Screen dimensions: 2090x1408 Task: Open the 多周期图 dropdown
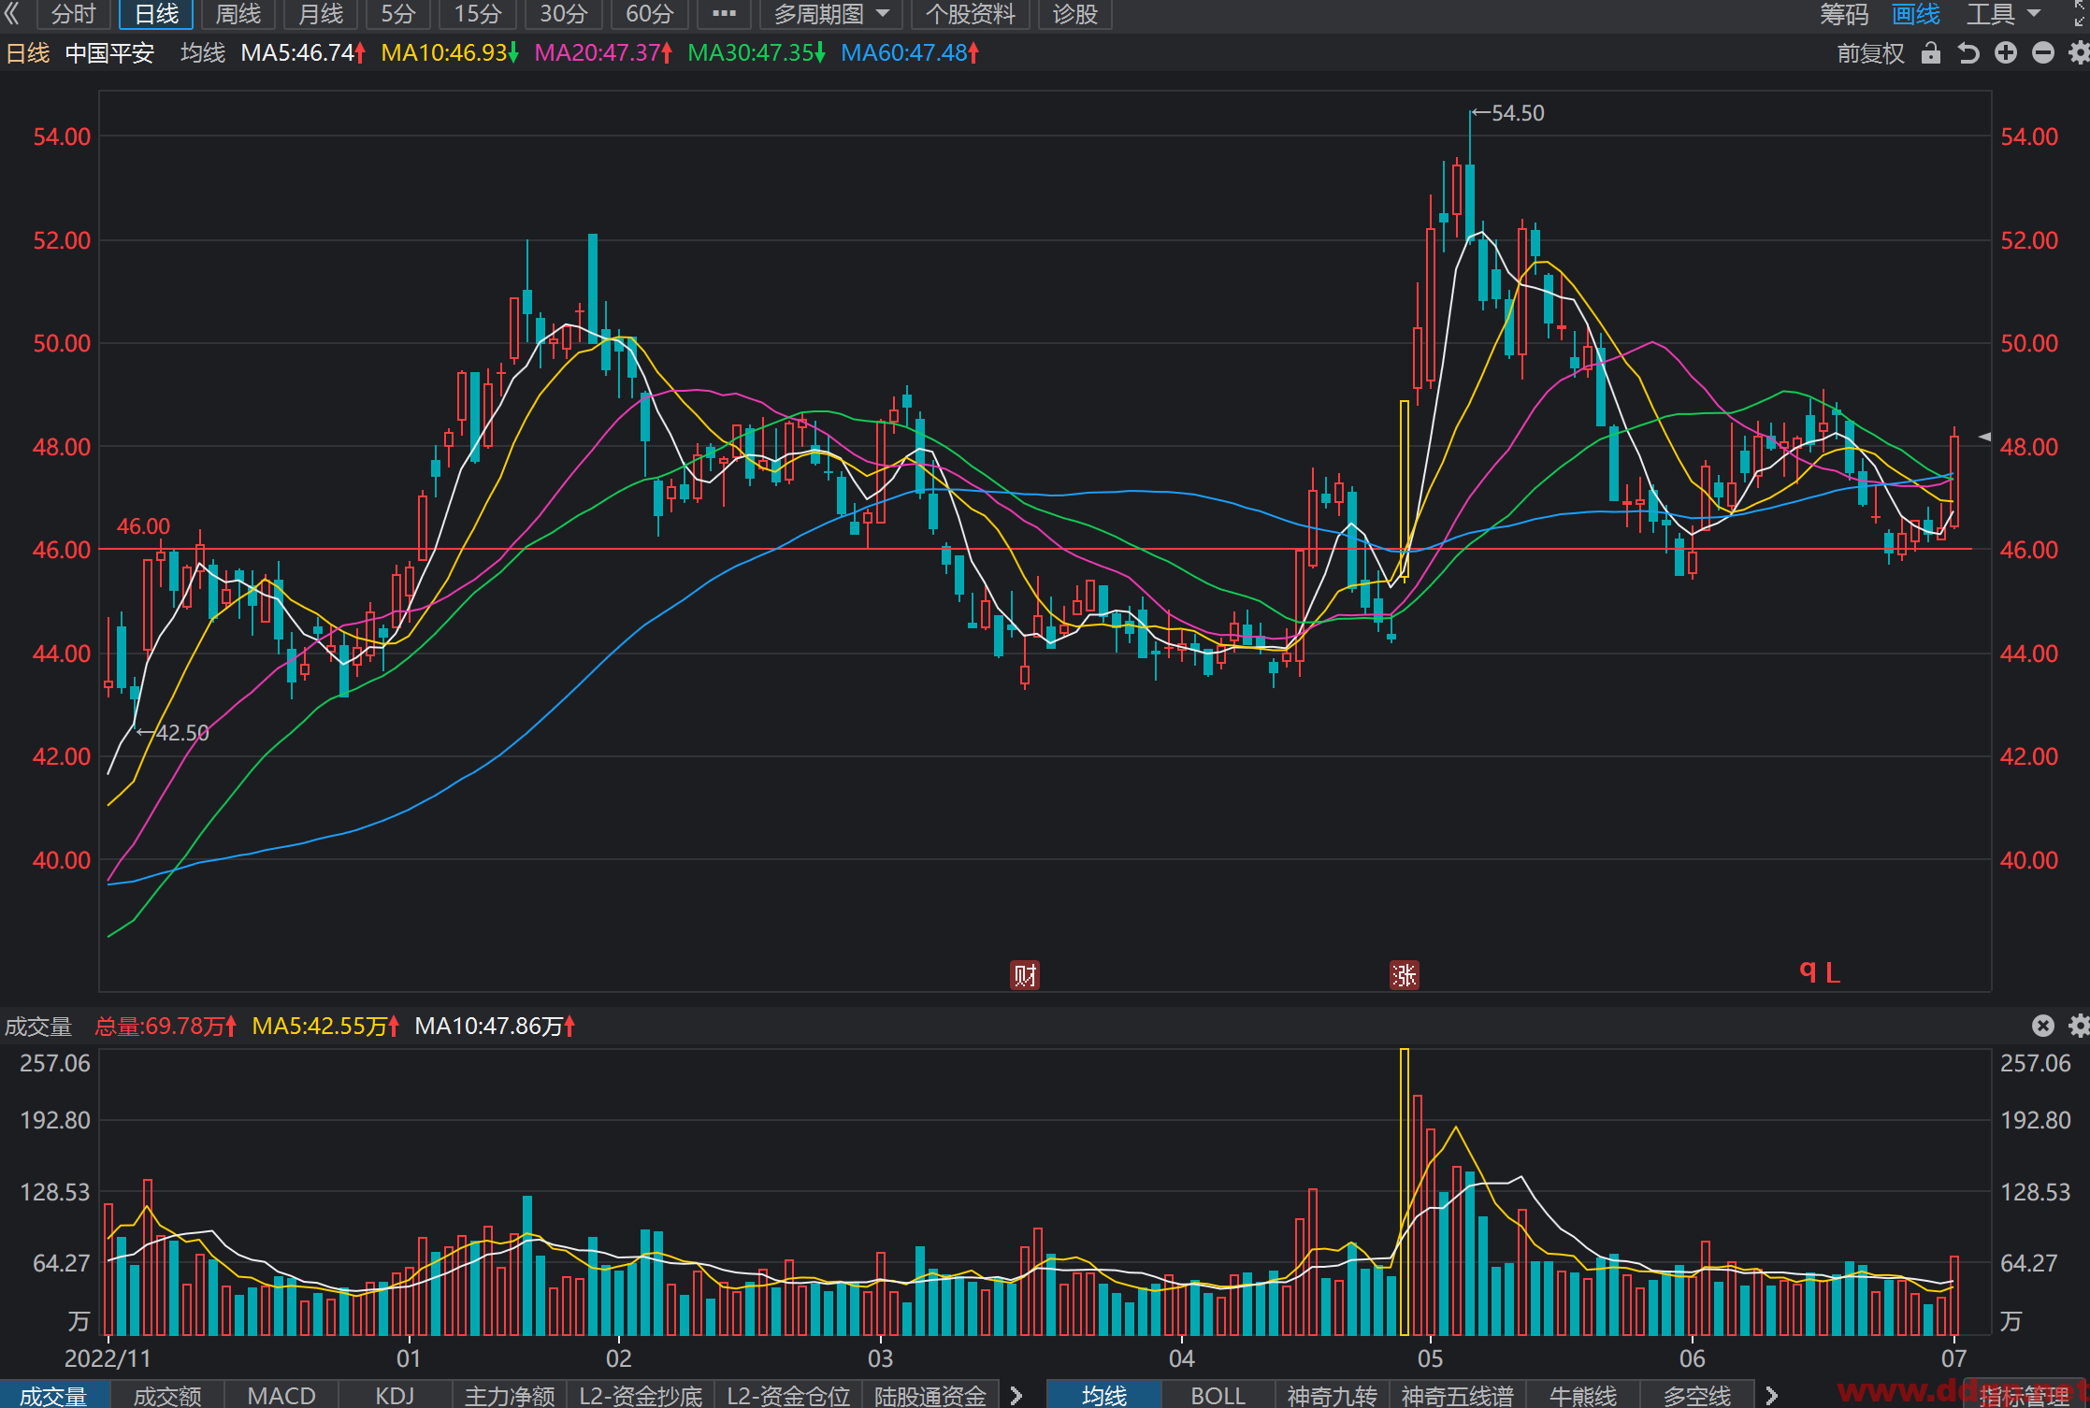(x=830, y=13)
